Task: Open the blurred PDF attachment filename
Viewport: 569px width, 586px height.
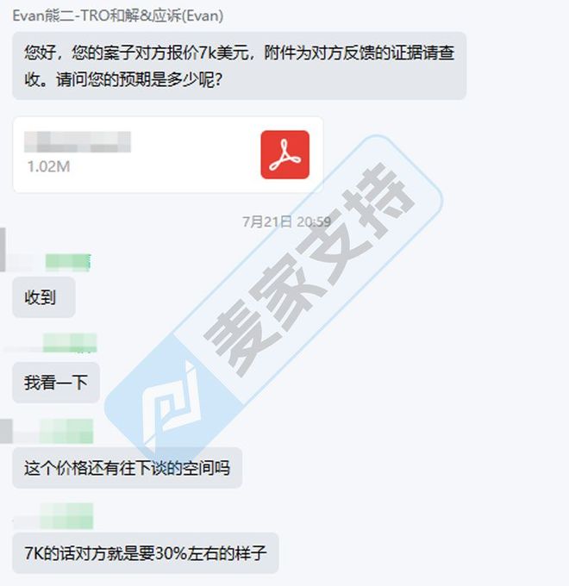Action: [78, 141]
